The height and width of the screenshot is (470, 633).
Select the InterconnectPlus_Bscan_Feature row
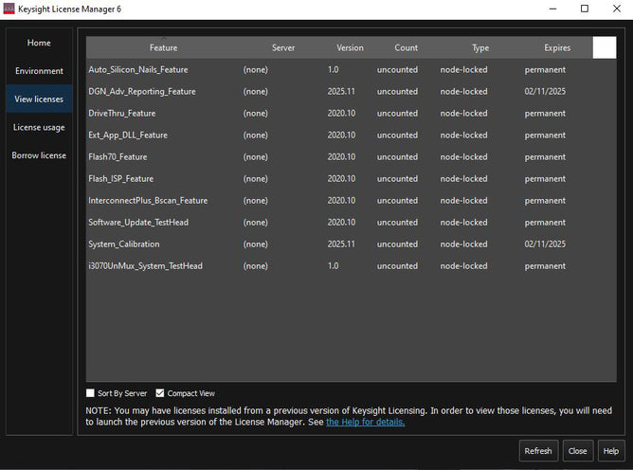(351, 201)
